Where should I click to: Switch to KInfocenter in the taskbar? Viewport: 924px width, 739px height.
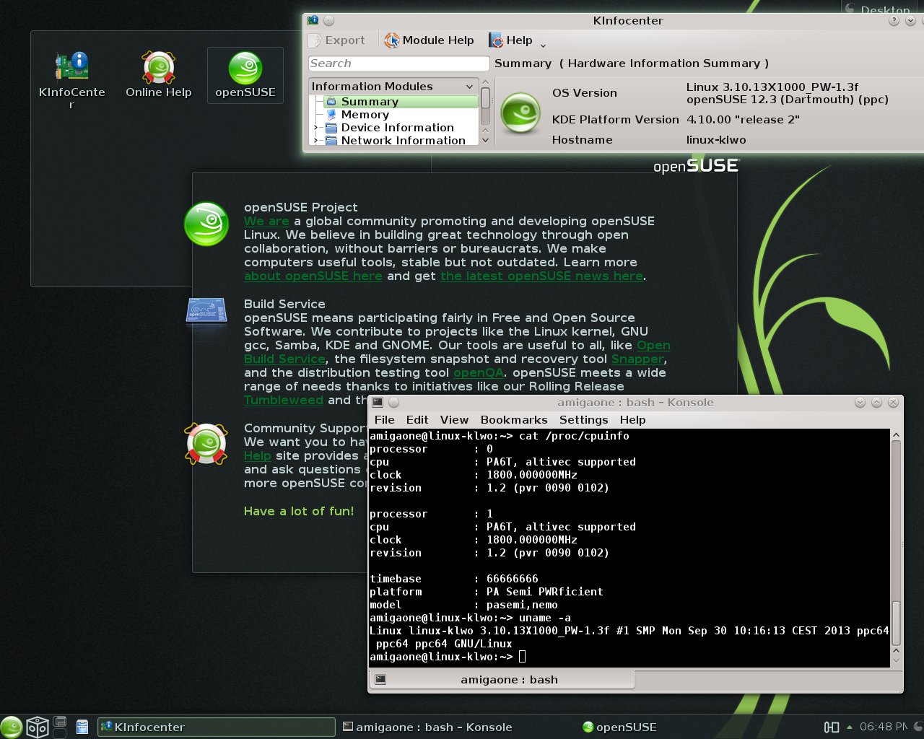pyautogui.click(x=217, y=727)
